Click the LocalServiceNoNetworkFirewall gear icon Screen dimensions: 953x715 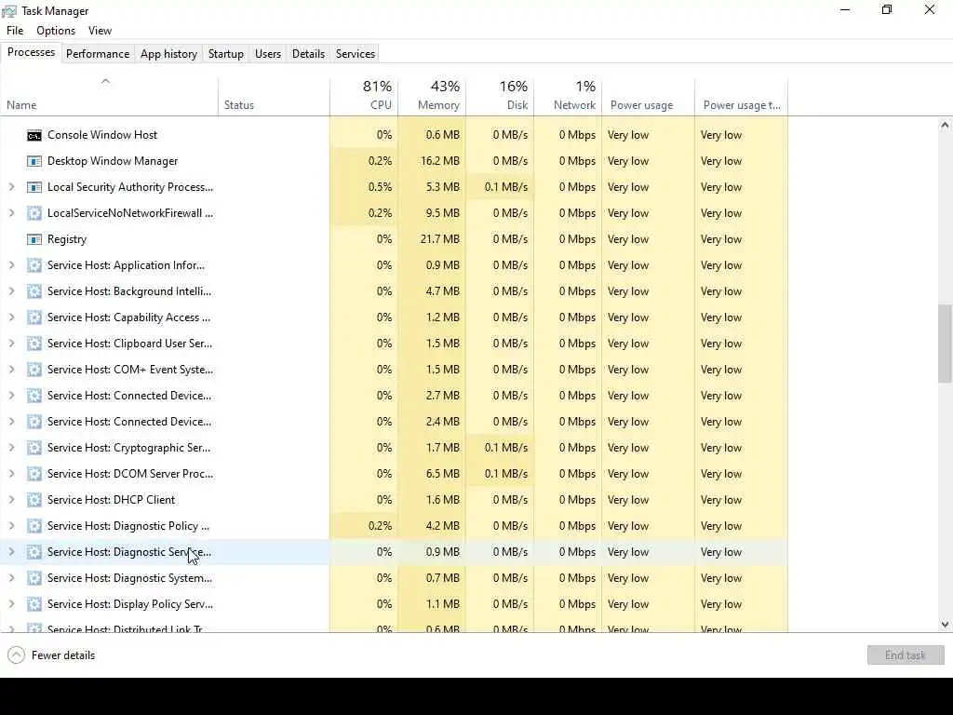click(34, 213)
